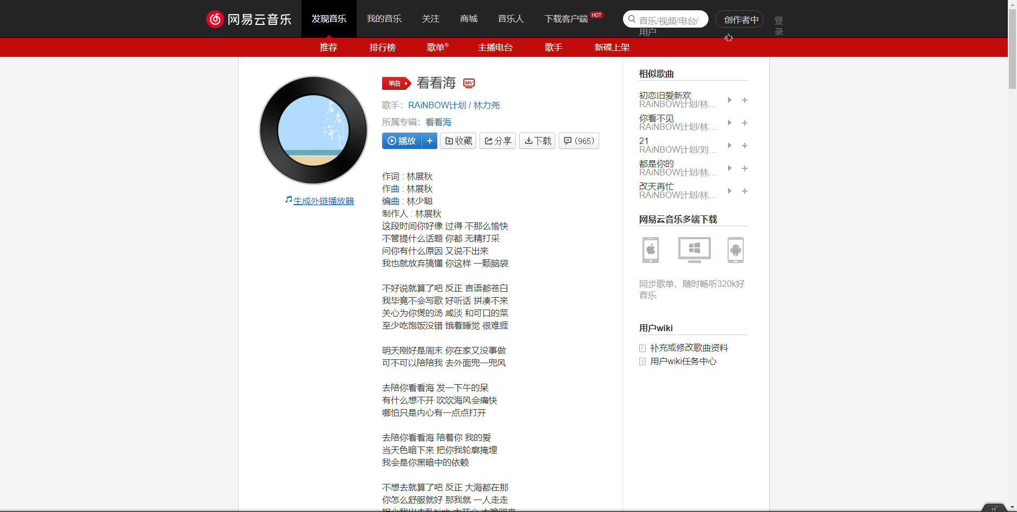The width and height of the screenshot is (1017, 512).
Task: Open the 我的音乐 menu item
Action: click(384, 18)
